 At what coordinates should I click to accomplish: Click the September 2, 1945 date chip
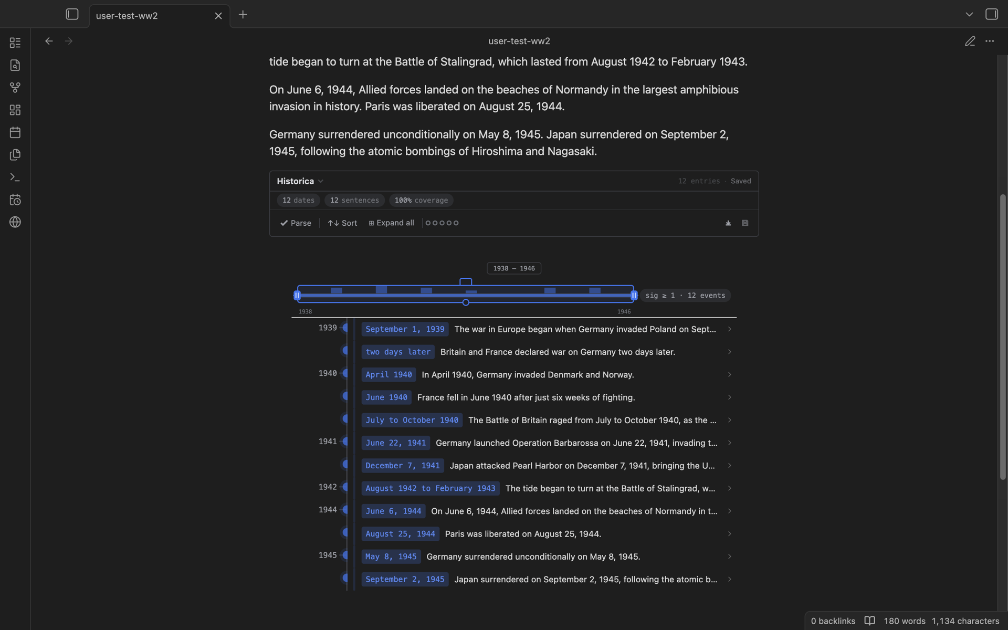[405, 580]
